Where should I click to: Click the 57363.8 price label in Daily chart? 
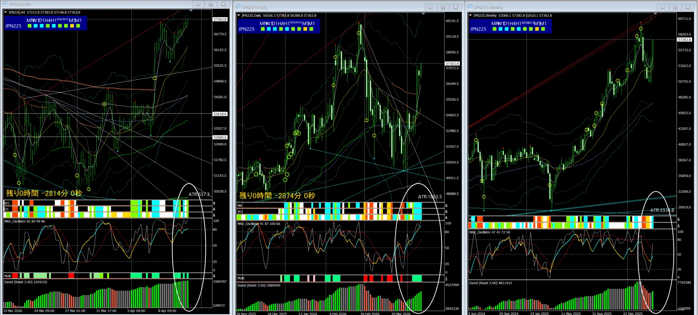(x=452, y=64)
